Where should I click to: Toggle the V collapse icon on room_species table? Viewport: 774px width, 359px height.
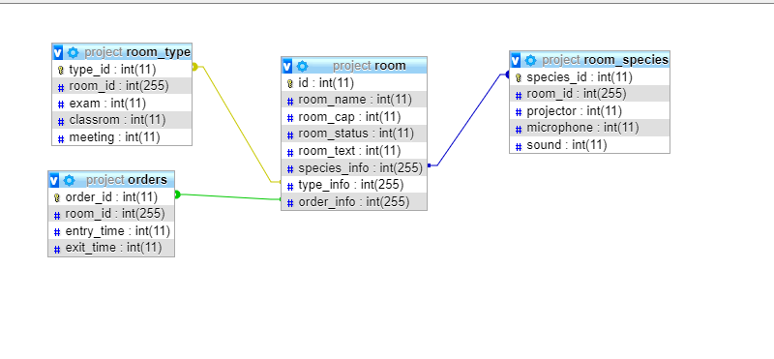pos(516,60)
